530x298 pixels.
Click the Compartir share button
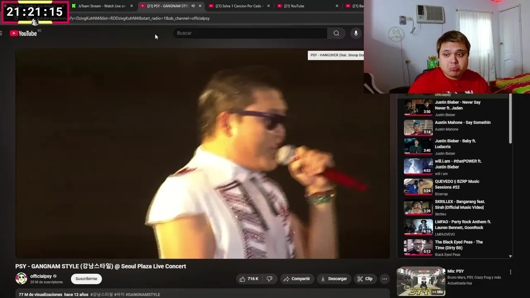pos(296,279)
